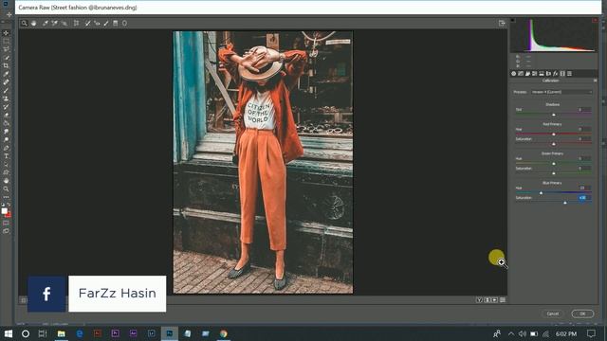
Task: Select the Color Sampler tool
Action: (x=55, y=23)
